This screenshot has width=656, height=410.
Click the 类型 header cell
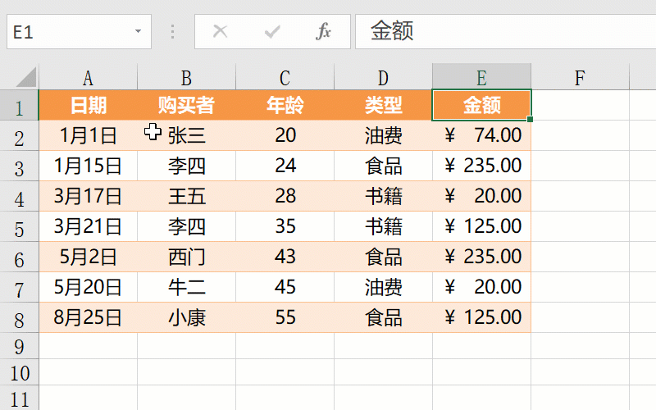tap(383, 105)
